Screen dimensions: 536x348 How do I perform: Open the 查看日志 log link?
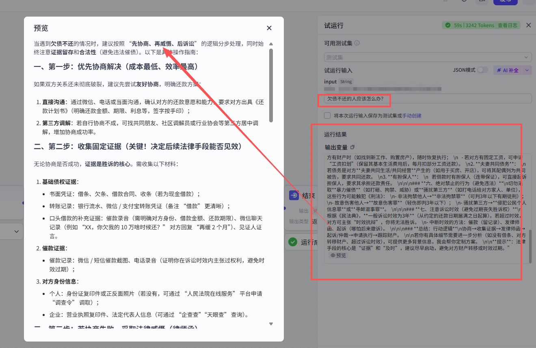[x=508, y=25]
